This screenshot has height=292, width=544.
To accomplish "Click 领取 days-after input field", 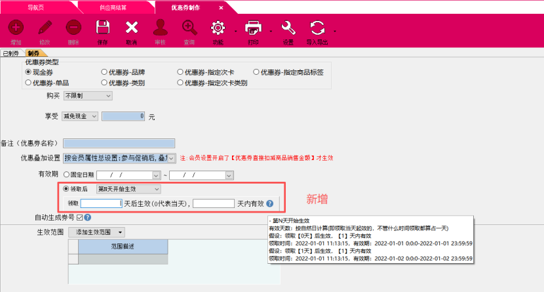I will pos(102,203).
